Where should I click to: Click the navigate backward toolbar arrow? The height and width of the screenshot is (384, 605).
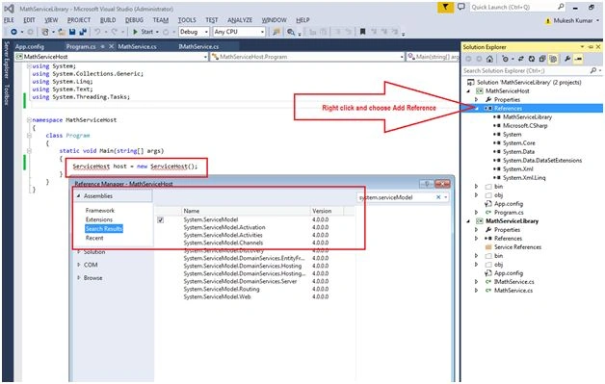pos(13,32)
